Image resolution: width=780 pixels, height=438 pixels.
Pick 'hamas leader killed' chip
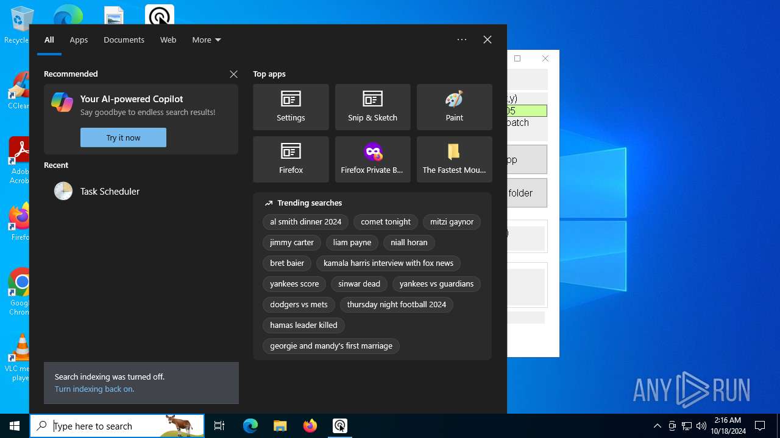[303, 325]
